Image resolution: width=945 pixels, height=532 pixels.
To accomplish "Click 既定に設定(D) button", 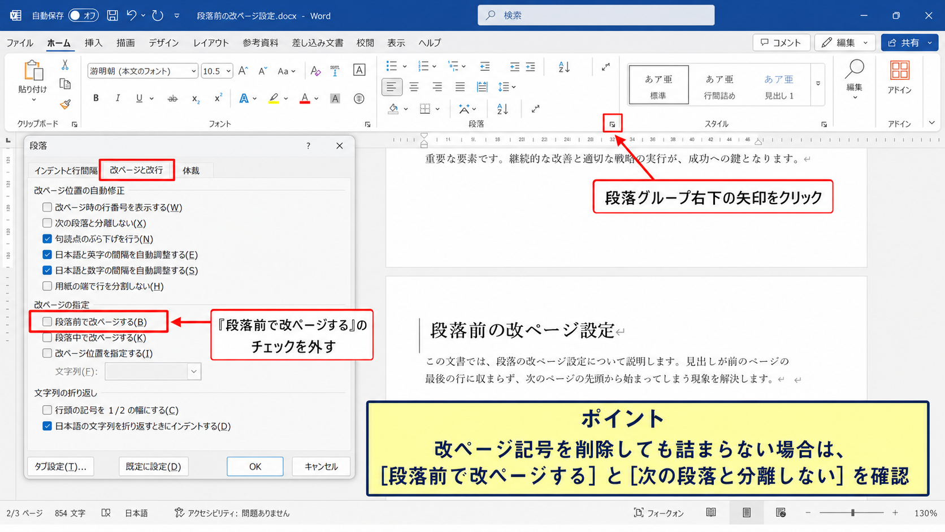I will tap(153, 466).
